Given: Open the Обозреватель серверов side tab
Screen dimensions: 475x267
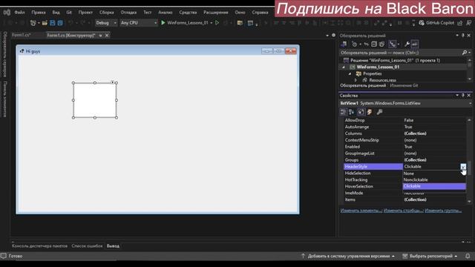Looking at the screenshot, I should pyautogui.click(x=5, y=54).
